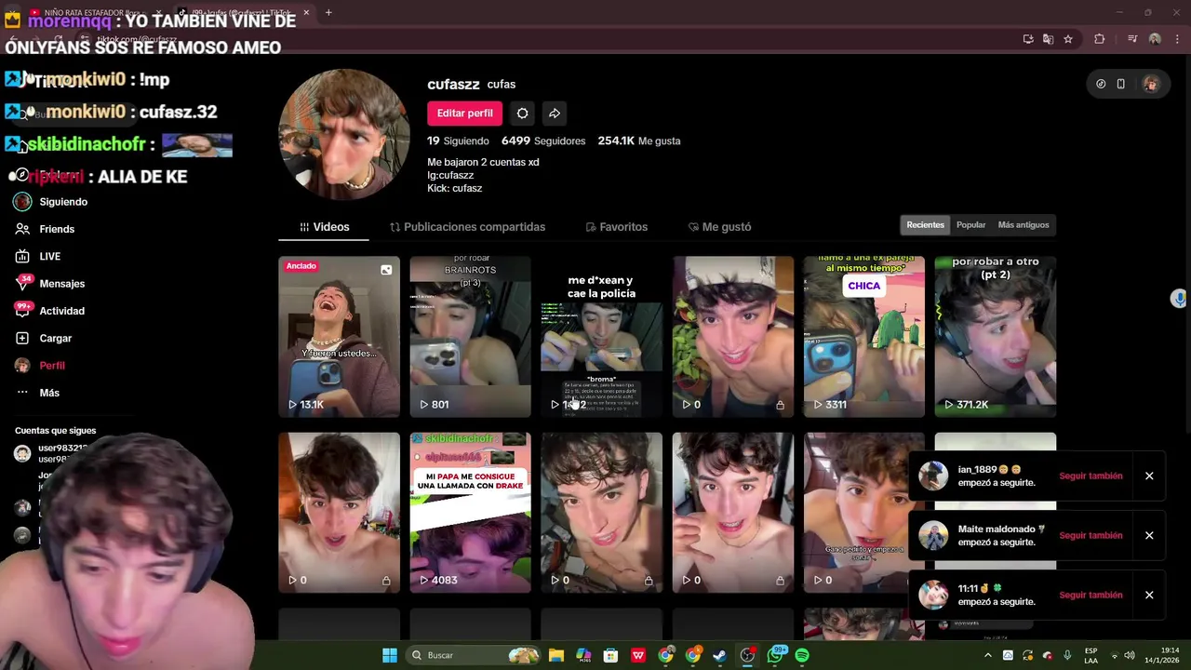Go to Perfil in the sidebar
Image resolution: width=1191 pixels, height=670 pixels.
[40, 366]
